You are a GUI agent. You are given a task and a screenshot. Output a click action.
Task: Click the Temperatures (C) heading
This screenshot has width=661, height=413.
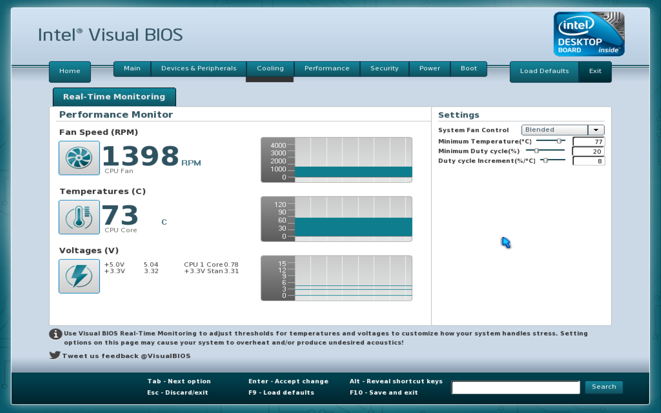coord(103,191)
